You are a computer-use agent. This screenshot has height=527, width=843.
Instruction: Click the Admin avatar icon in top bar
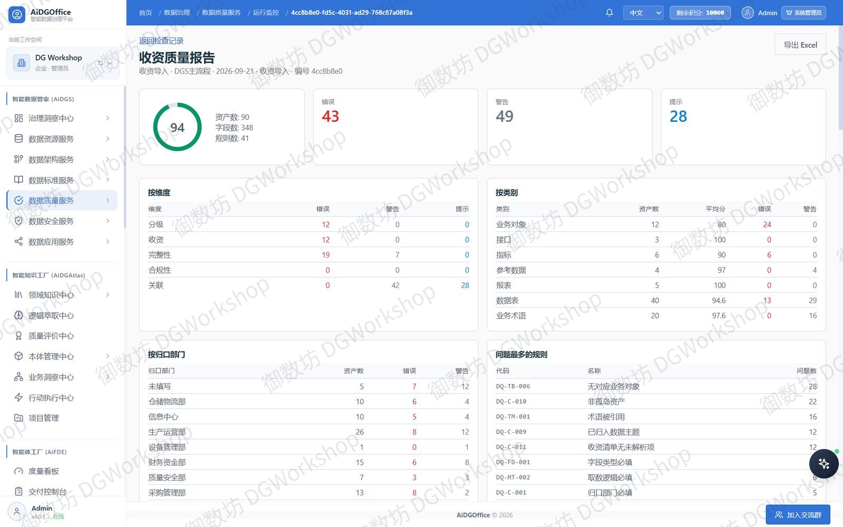click(747, 13)
